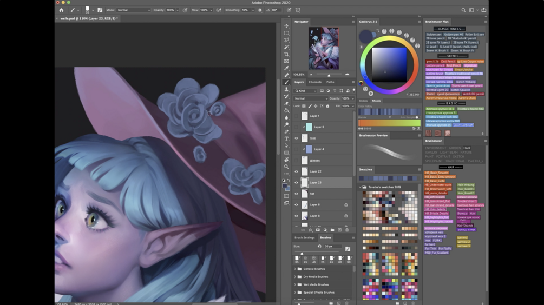This screenshot has width=544, height=305.
Task: Toggle pressure for opacity button
Action: coord(185,10)
